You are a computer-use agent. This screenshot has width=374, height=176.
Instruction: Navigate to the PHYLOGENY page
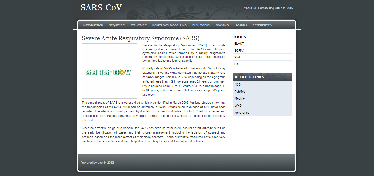coord(201,25)
